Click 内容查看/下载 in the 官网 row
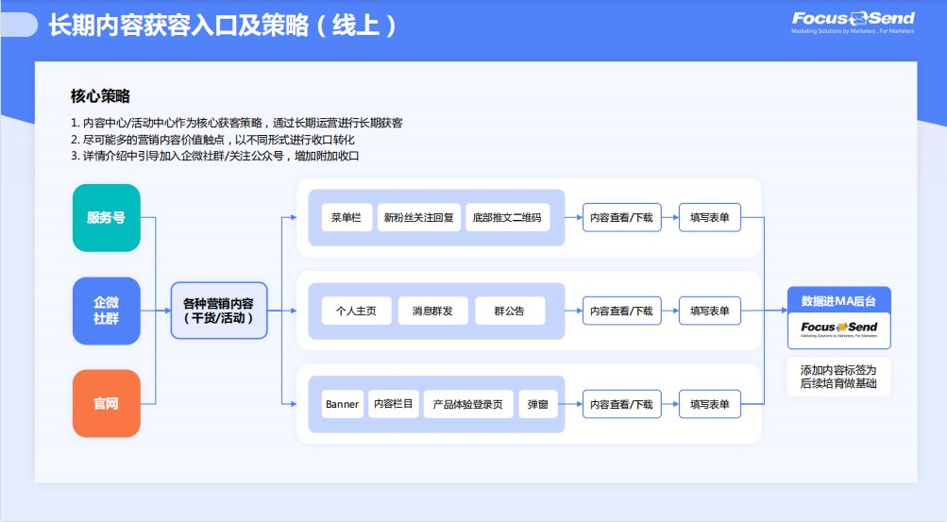Viewport: 947px width, 522px height. click(x=621, y=404)
